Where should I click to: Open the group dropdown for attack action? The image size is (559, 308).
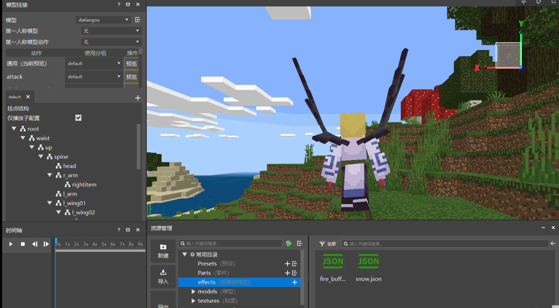(94, 77)
